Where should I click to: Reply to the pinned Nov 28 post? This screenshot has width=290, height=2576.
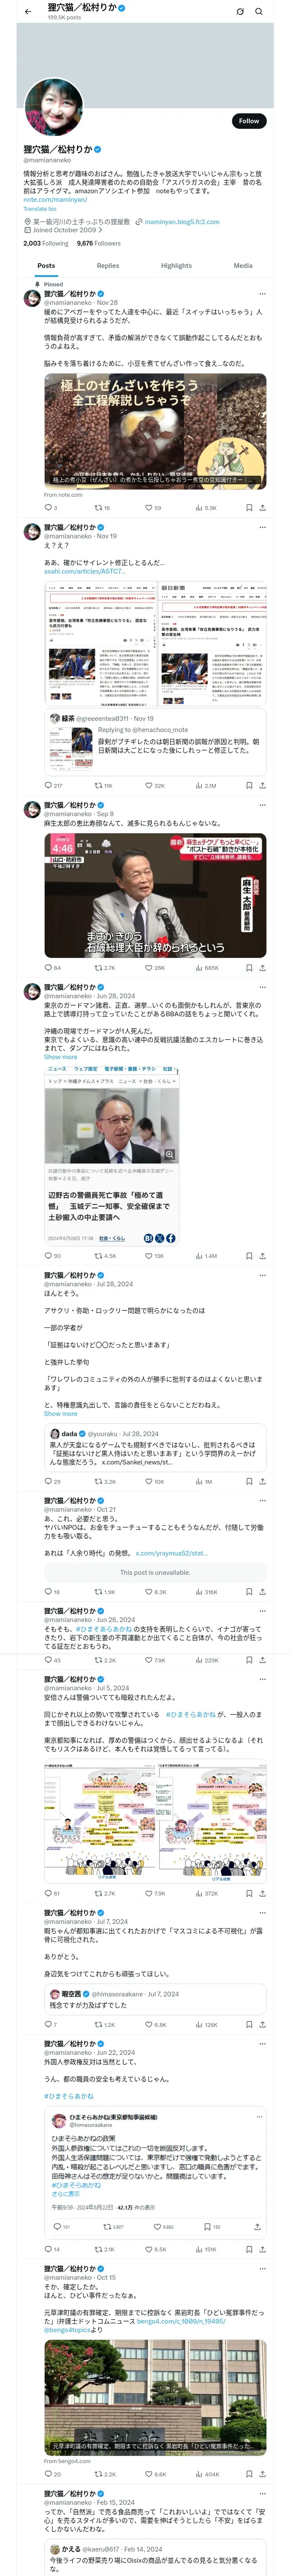[47, 508]
